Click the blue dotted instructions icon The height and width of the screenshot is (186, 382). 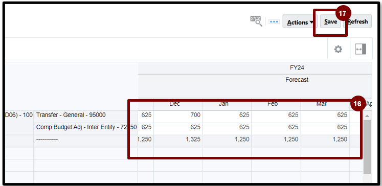click(274, 21)
